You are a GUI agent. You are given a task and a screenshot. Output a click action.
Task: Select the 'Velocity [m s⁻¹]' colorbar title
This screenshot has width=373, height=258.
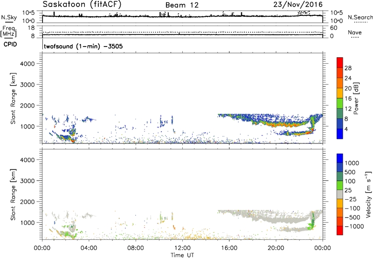pos(368,194)
